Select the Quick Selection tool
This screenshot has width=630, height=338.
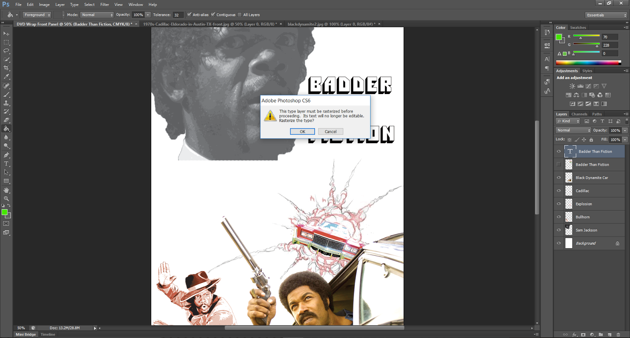pos(6,60)
